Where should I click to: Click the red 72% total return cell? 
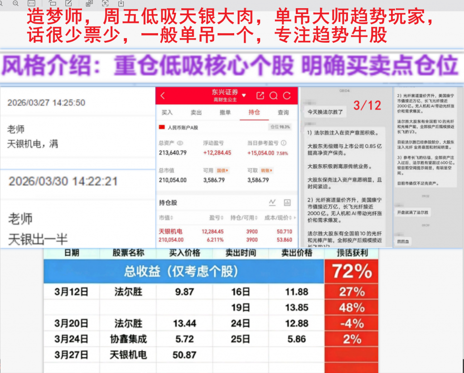pyautogui.click(x=352, y=271)
